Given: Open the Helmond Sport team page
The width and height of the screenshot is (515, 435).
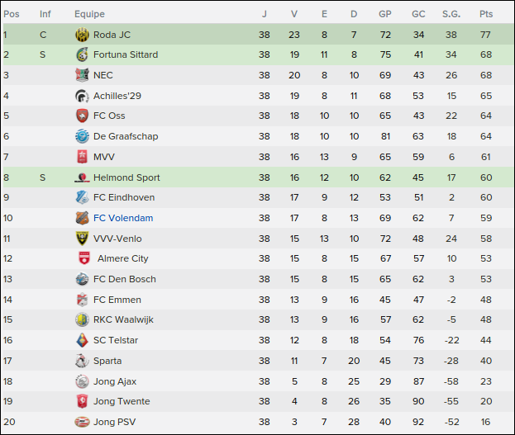Looking at the screenshot, I should [126, 177].
